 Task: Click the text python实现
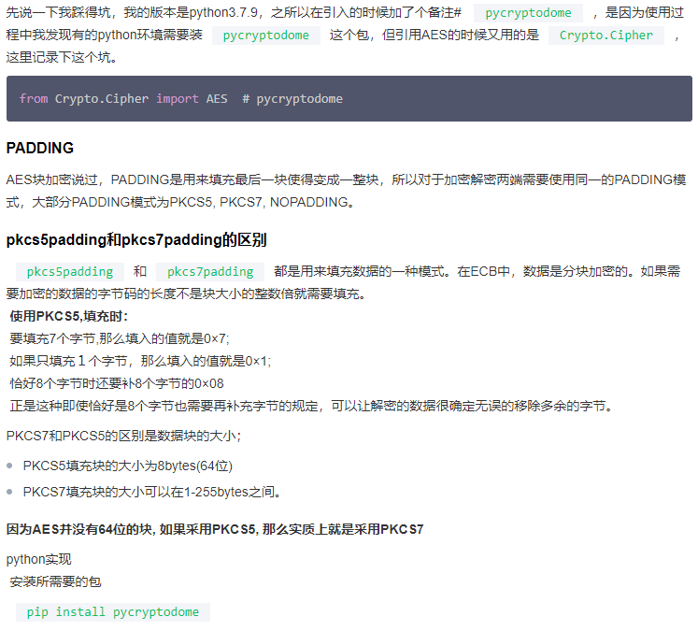click(x=38, y=559)
